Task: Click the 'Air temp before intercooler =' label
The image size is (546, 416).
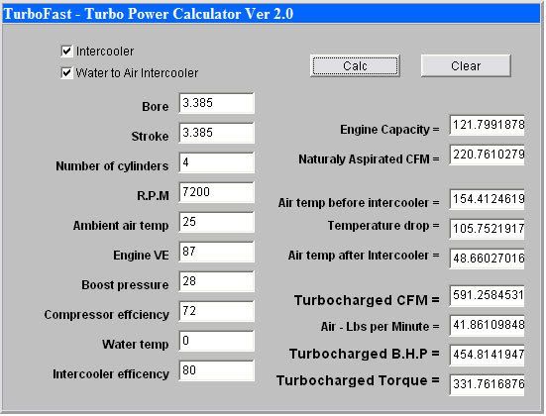Action: tap(359, 203)
